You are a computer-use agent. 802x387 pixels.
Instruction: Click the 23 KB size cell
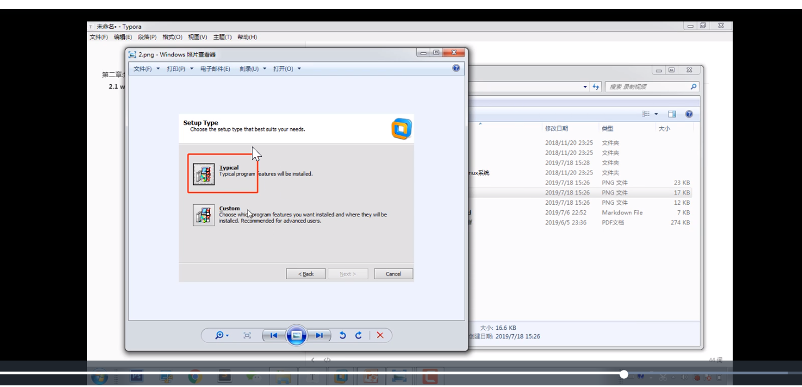pyautogui.click(x=682, y=183)
